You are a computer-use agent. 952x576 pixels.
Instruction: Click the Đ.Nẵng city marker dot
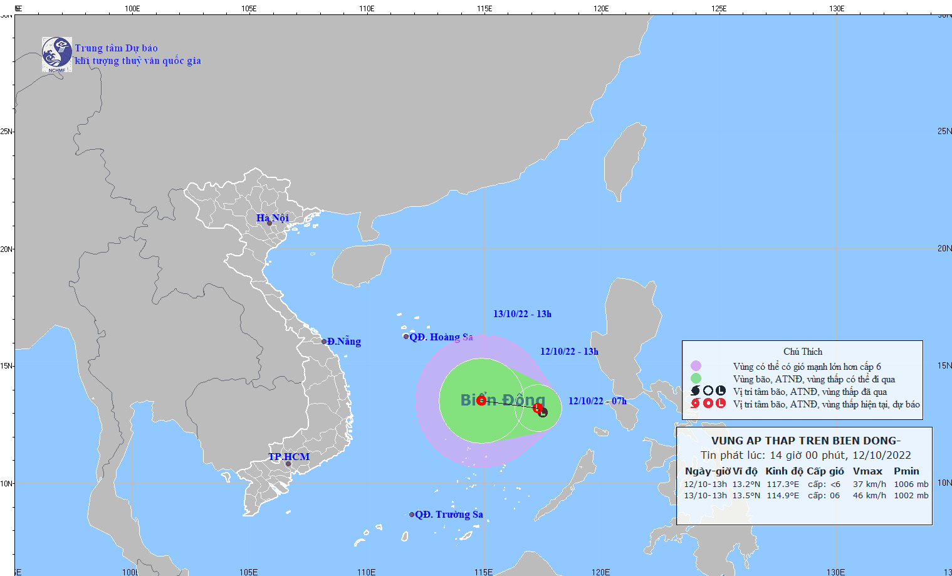[x=324, y=342]
